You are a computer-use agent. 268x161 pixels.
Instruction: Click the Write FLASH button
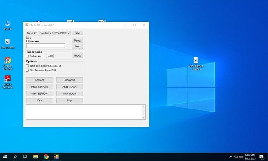70,93
